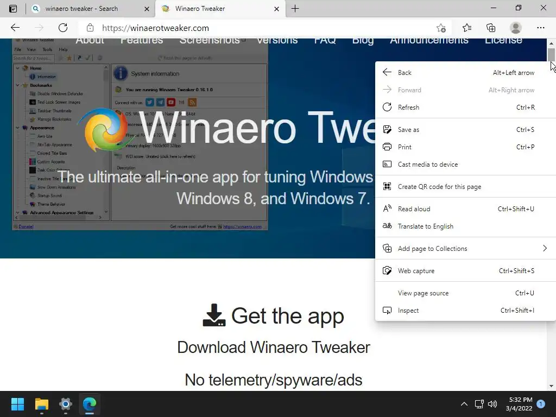
Task: Click Microsoft Edge taskbar icon
Action: point(90,404)
